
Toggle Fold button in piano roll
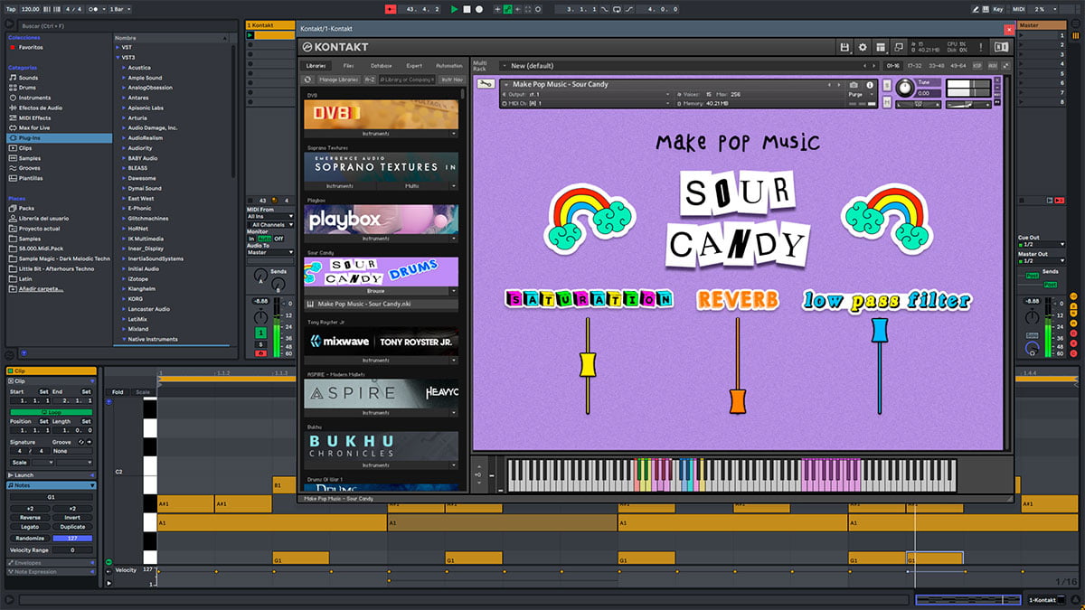coord(118,392)
